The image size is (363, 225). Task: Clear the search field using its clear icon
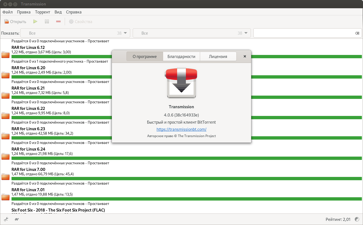click(357, 33)
